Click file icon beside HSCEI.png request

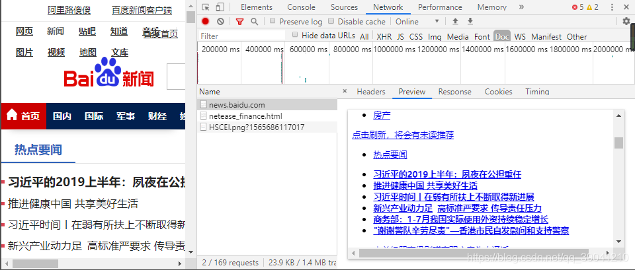pos(203,127)
